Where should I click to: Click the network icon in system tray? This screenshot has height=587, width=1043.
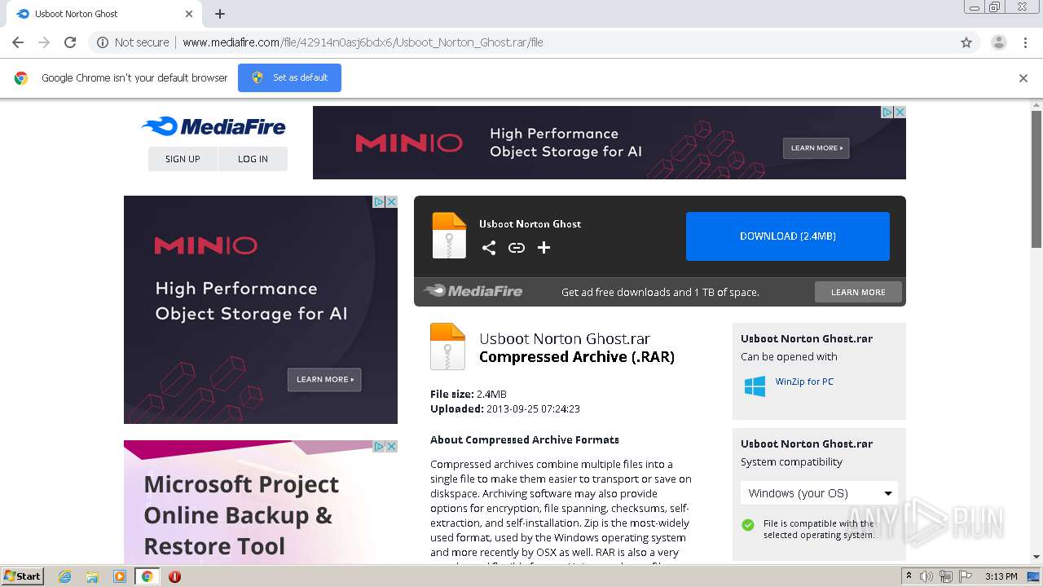[945, 576]
